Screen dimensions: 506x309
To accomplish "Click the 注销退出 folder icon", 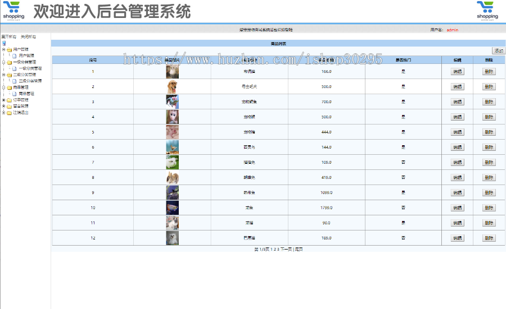I will point(10,113).
